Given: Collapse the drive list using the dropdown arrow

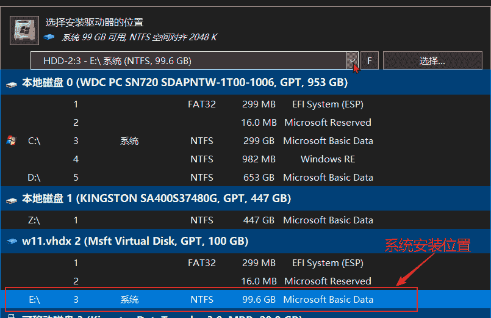Looking at the screenshot, I should tap(352, 61).
